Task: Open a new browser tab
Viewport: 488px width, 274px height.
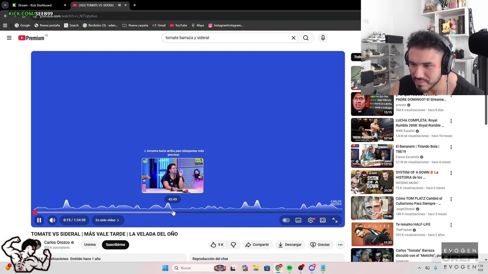Action: click(x=135, y=5)
